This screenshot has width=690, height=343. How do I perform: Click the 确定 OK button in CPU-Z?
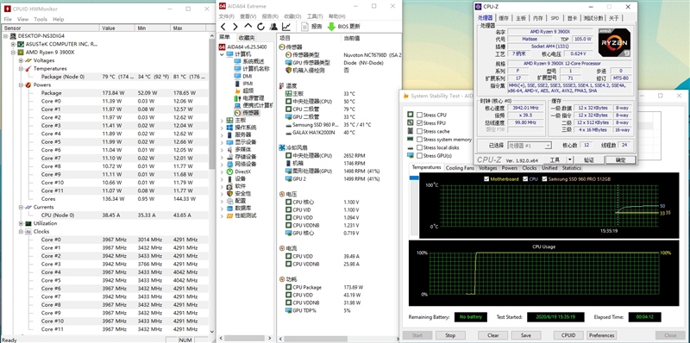(x=620, y=160)
